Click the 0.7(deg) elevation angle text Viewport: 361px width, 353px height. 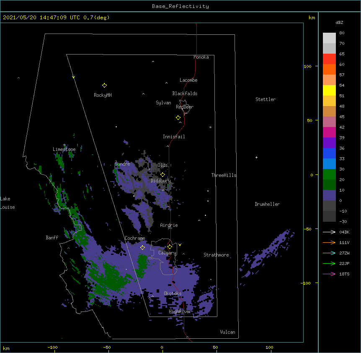click(96, 18)
